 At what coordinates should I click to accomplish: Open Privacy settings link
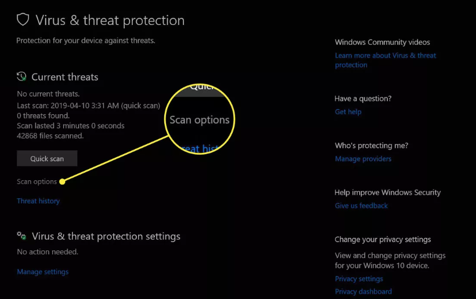(x=359, y=279)
